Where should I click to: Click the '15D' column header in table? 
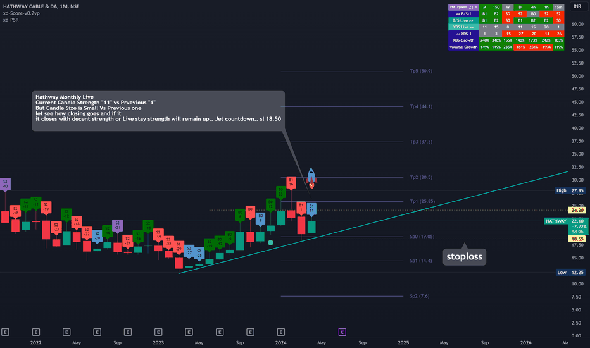click(x=496, y=7)
